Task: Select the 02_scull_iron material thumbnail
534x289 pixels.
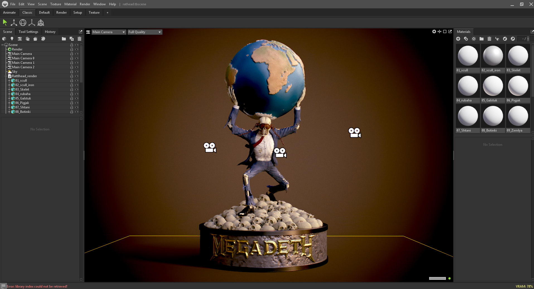Action: click(x=493, y=58)
